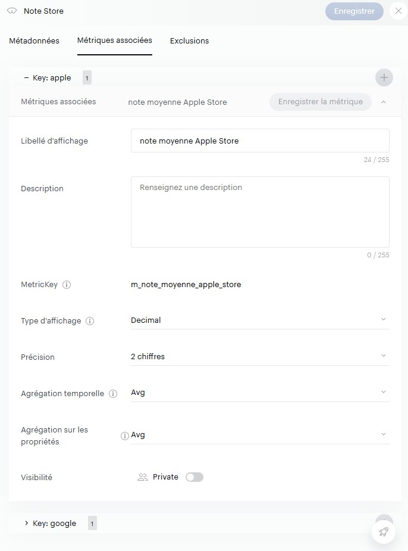Toggle the Private visibility switch
The width and height of the screenshot is (408, 551).
pyautogui.click(x=194, y=477)
